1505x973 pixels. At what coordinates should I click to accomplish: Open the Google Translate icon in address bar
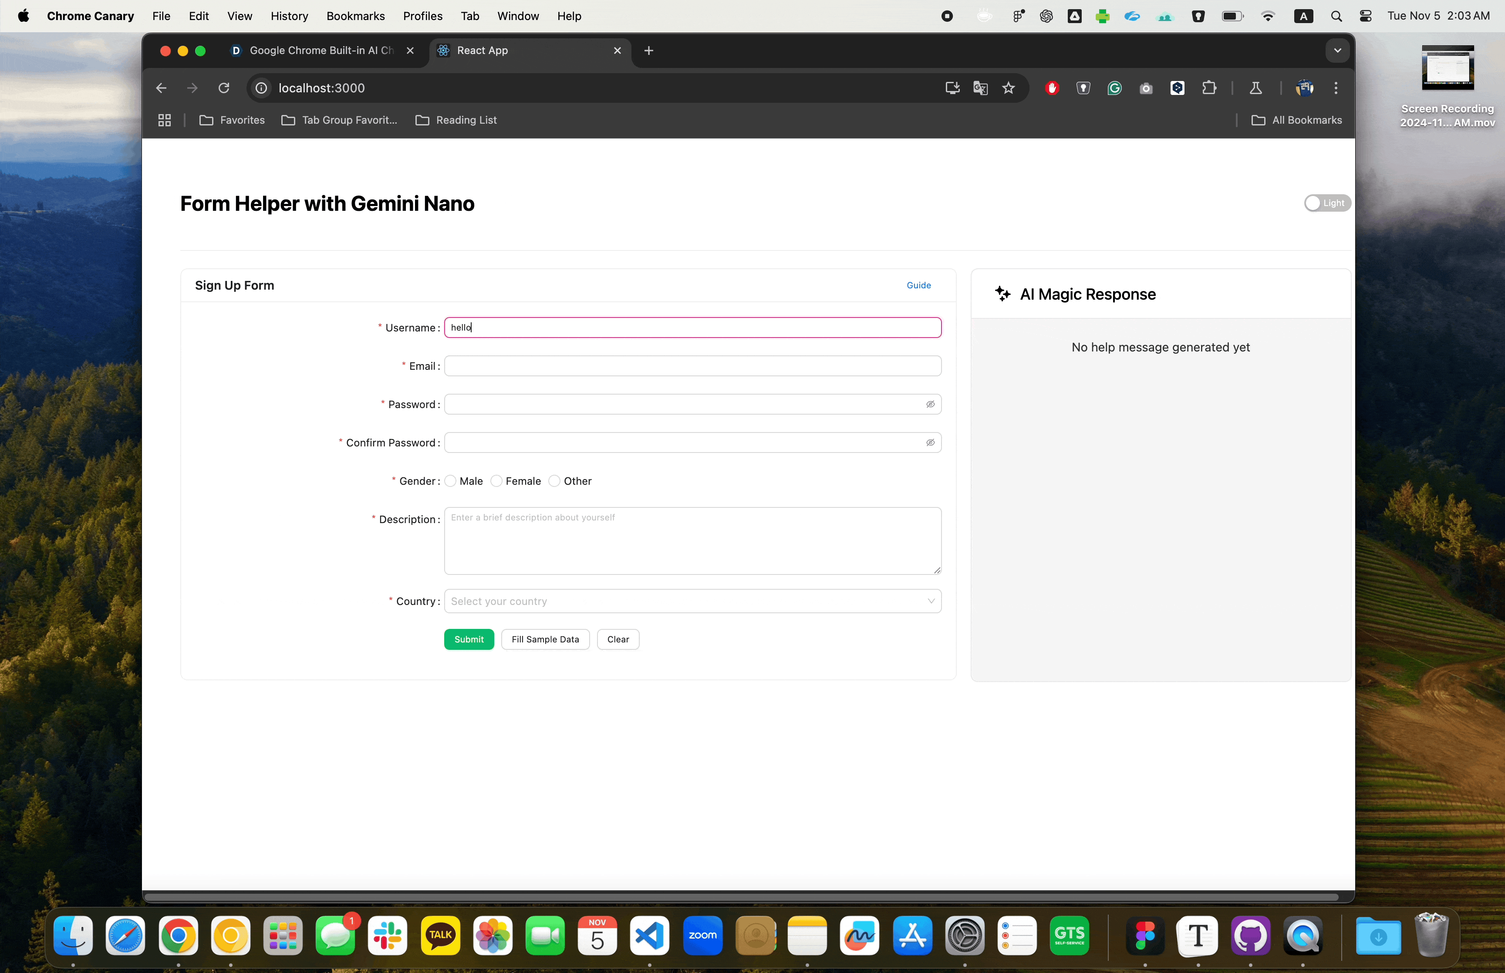pos(980,88)
